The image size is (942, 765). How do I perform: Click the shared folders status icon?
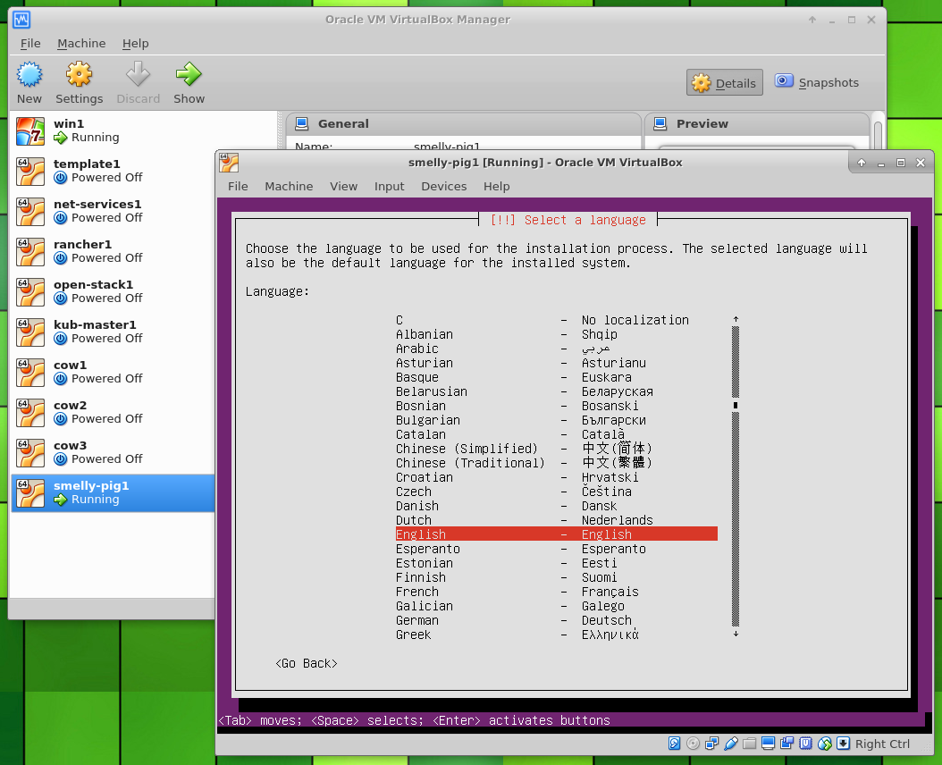[x=749, y=744]
